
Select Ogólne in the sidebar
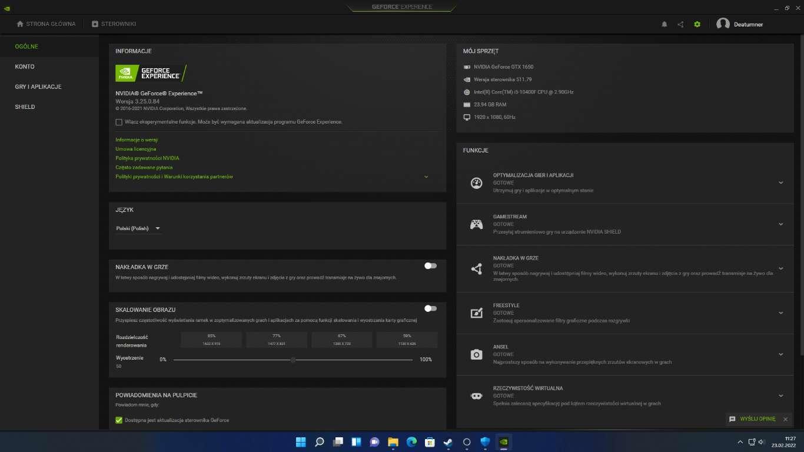[x=49, y=46]
